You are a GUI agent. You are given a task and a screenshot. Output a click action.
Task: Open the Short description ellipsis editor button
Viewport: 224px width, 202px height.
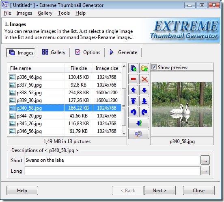pyautogui.click(x=205, y=160)
